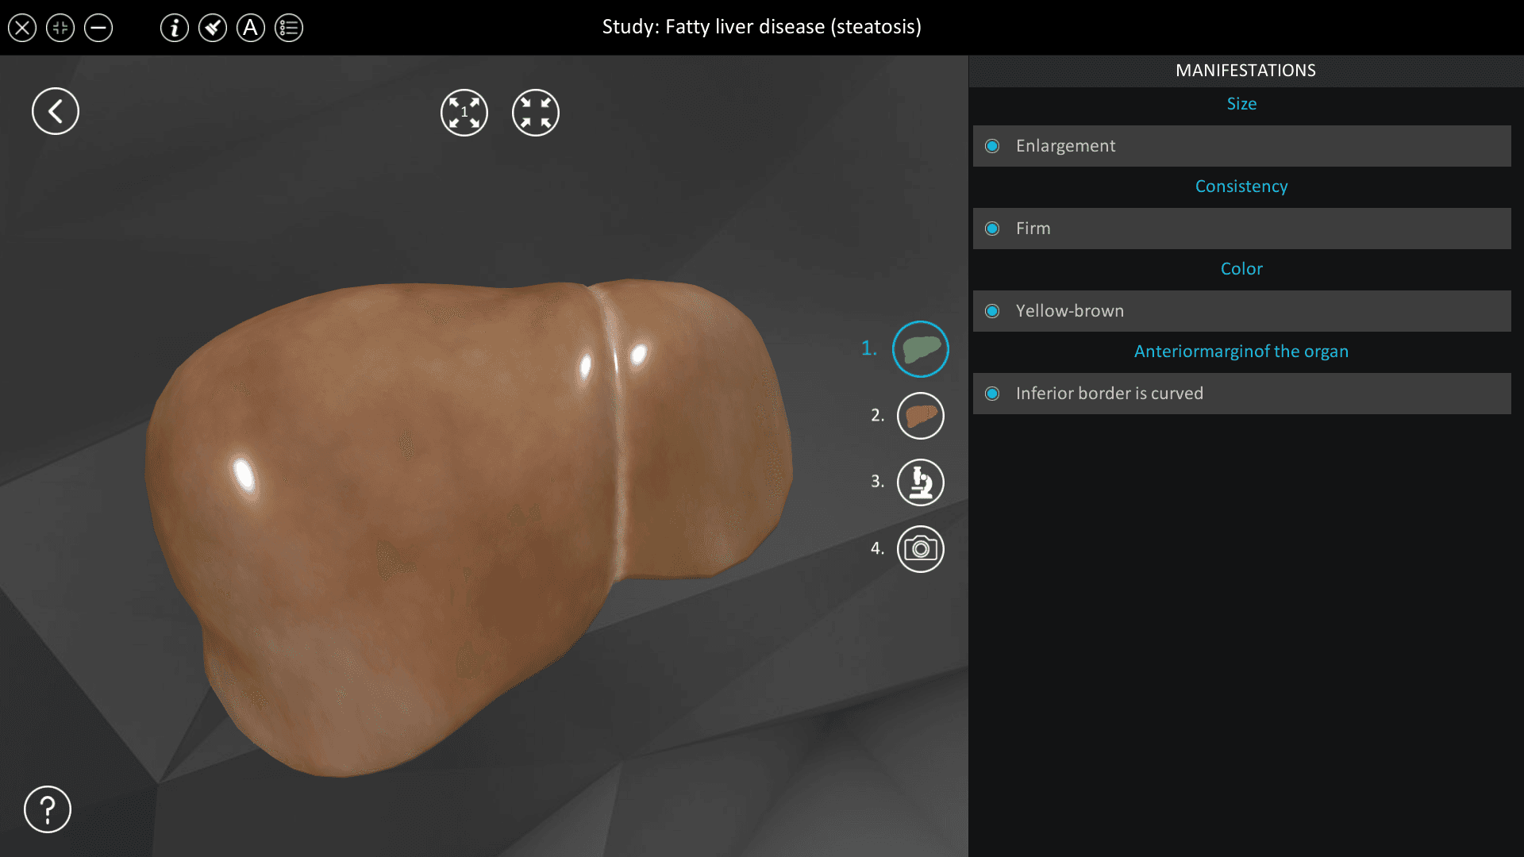Image resolution: width=1524 pixels, height=857 pixels.
Task: Select the Enlargement radio button
Action: click(x=992, y=146)
